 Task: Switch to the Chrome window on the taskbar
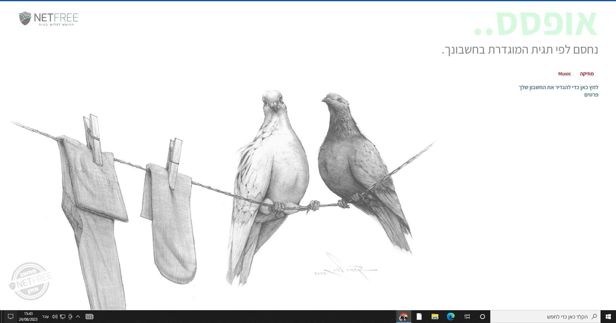[403, 317]
